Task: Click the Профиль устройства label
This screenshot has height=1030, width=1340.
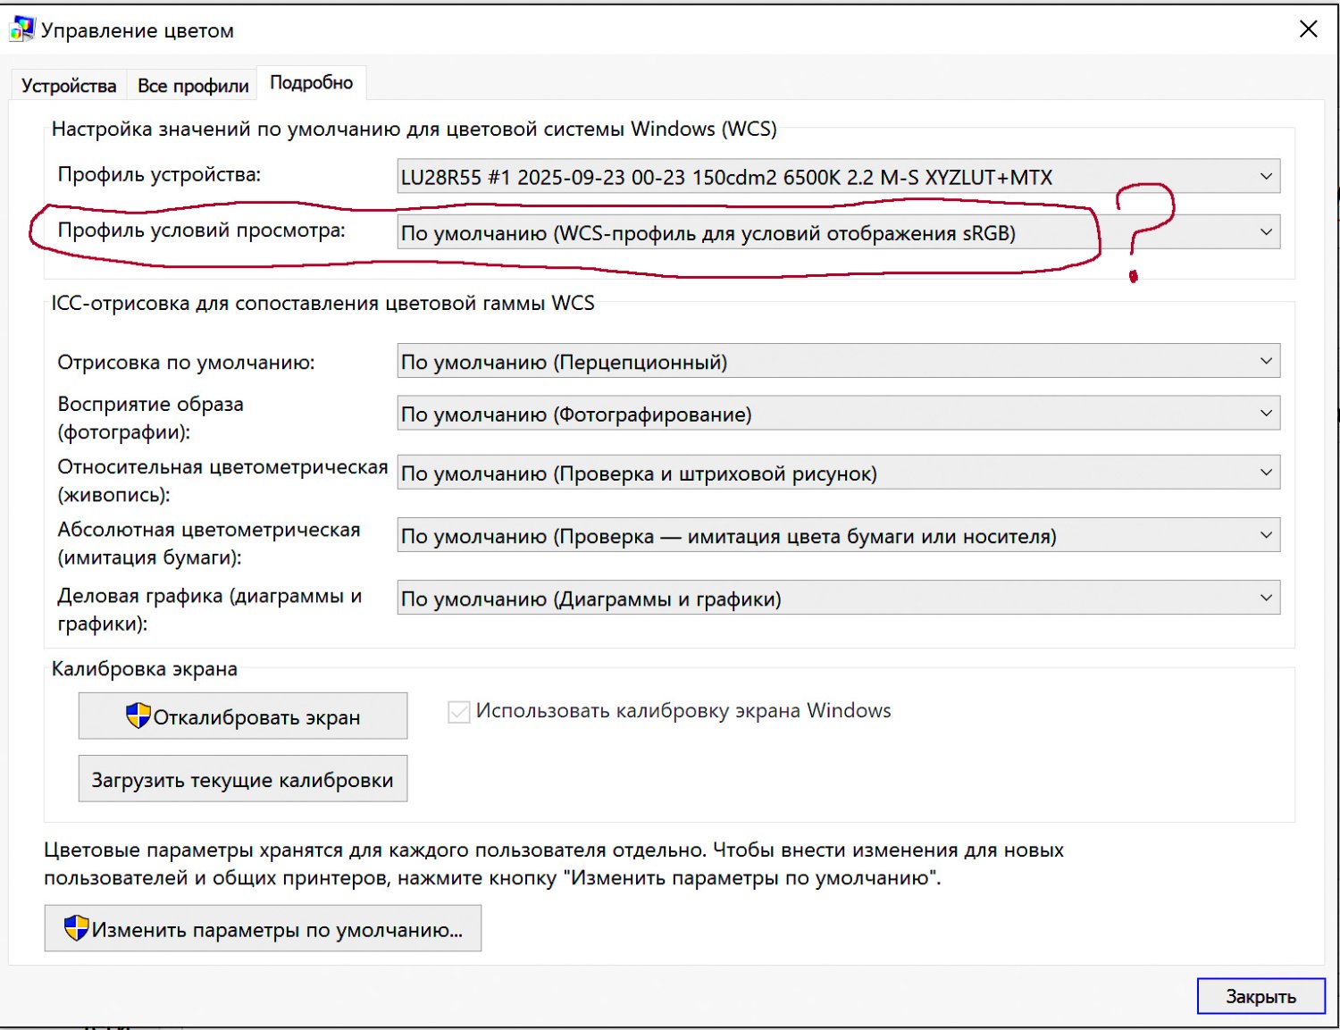Action: click(x=159, y=174)
